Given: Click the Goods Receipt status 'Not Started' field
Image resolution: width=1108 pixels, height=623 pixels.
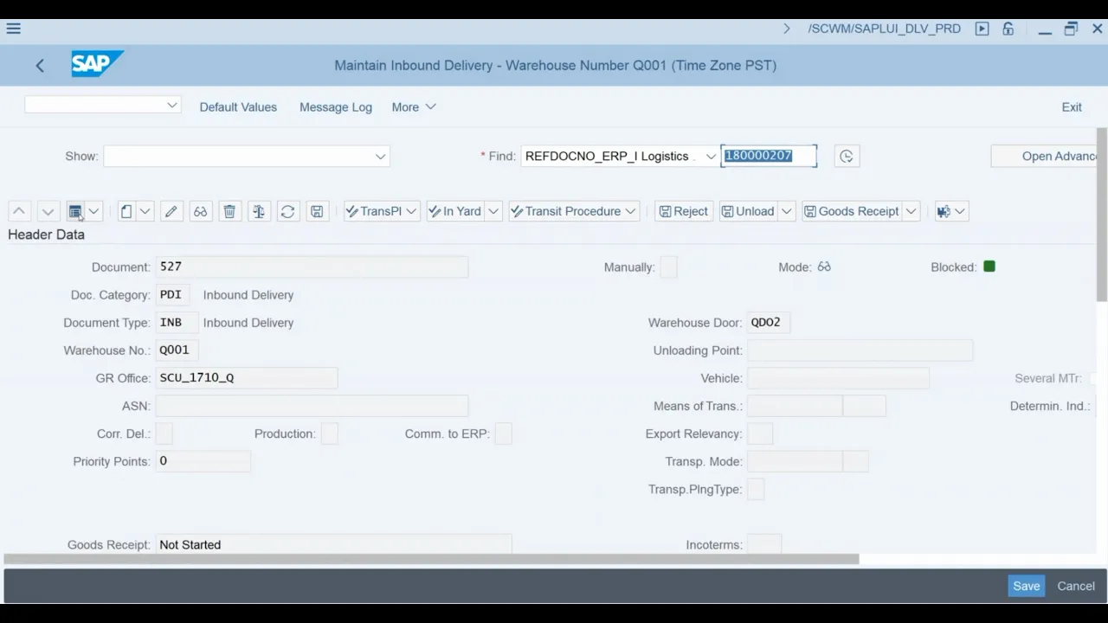Looking at the screenshot, I should coord(333,544).
